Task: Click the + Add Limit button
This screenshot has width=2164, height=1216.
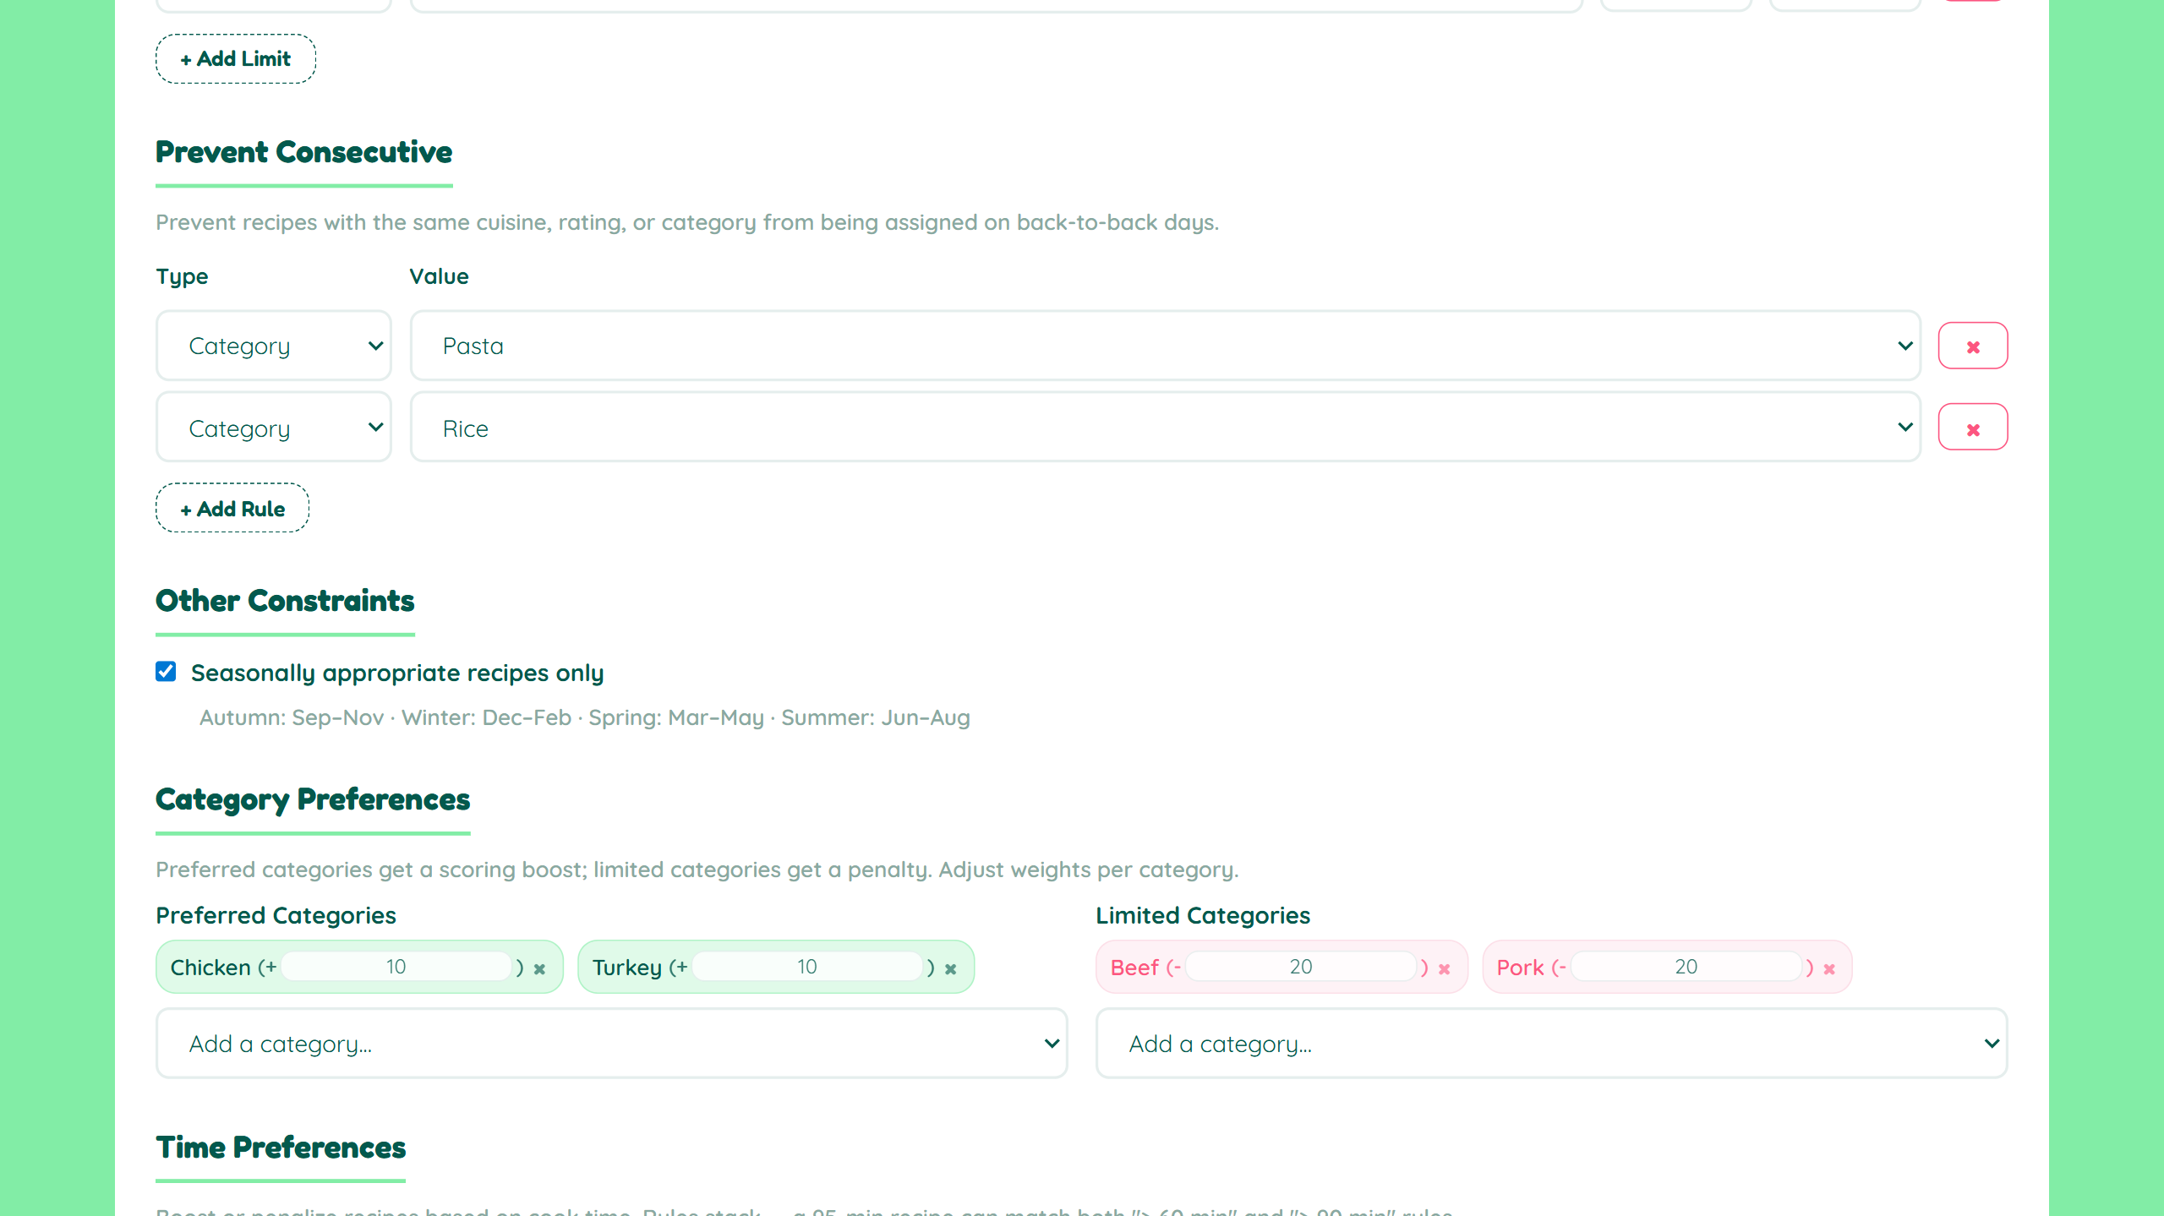Action: tap(236, 58)
